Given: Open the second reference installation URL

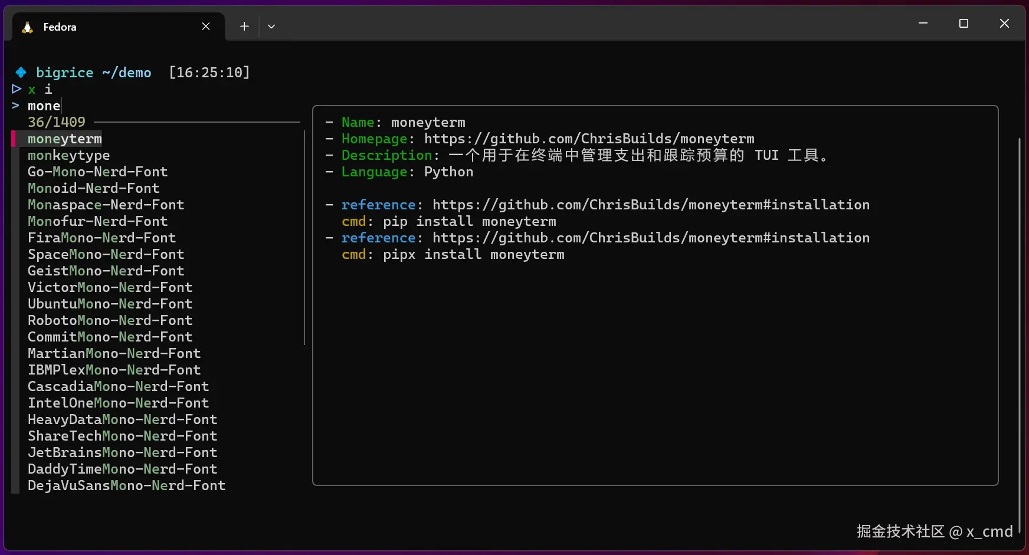Looking at the screenshot, I should pyautogui.click(x=651, y=238).
